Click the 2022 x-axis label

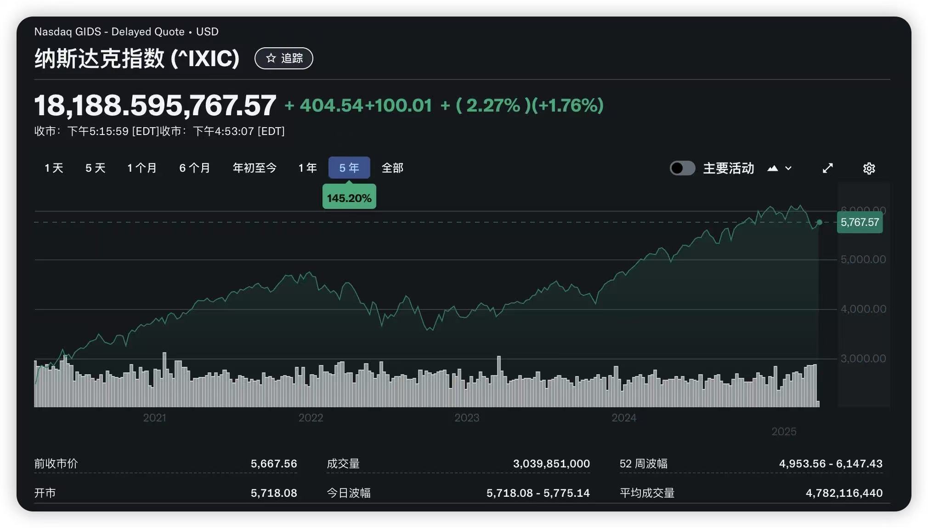[311, 418]
